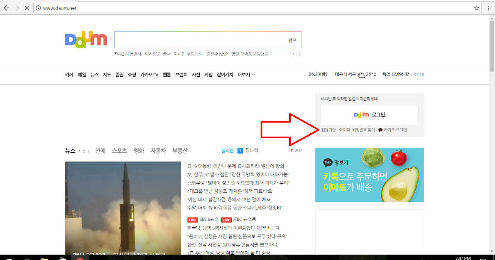The height and width of the screenshot is (260, 495).
Task: Click the LIVE badge next to SBS 8뉴스
Action: [192, 220]
